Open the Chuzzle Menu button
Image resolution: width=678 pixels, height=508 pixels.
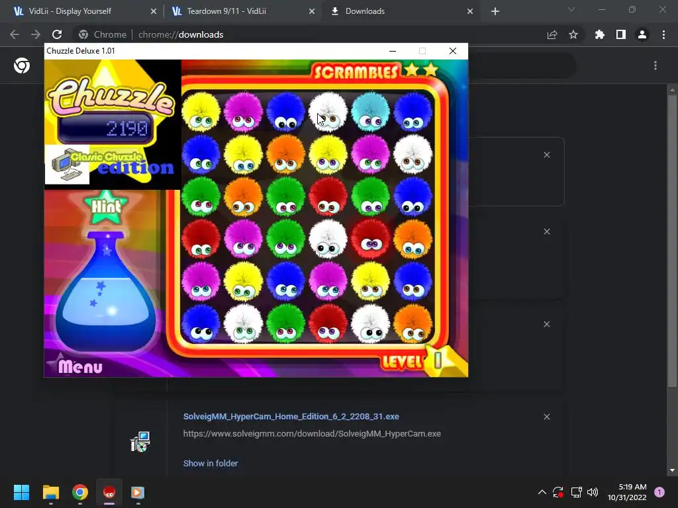[x=80, y=366]
